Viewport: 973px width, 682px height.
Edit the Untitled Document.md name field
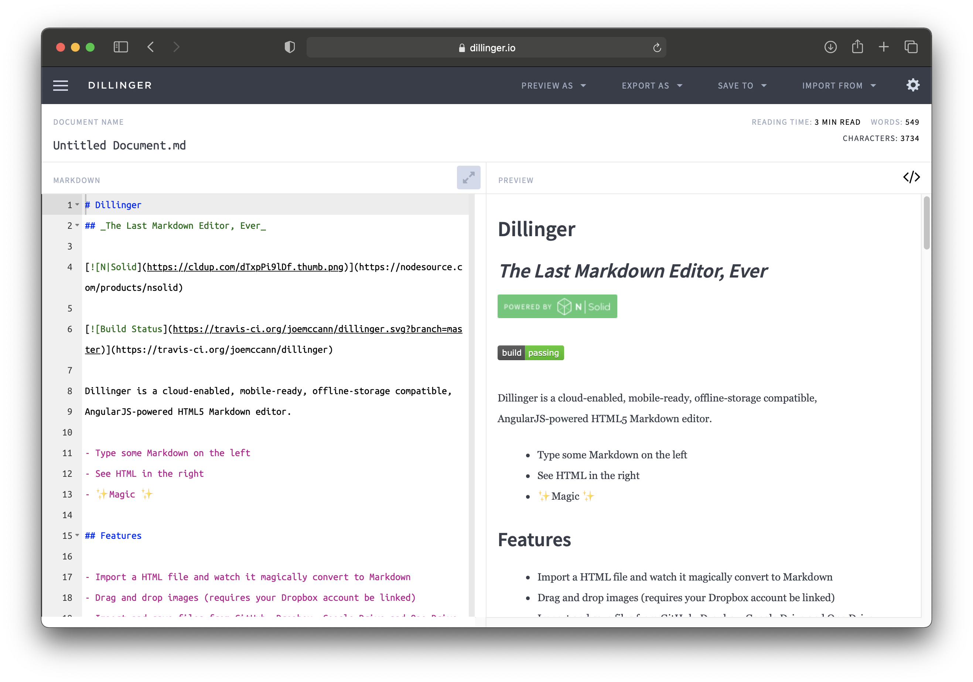coord(120,145)
